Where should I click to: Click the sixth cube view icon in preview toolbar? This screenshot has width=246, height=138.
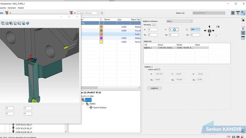[23, 23]
